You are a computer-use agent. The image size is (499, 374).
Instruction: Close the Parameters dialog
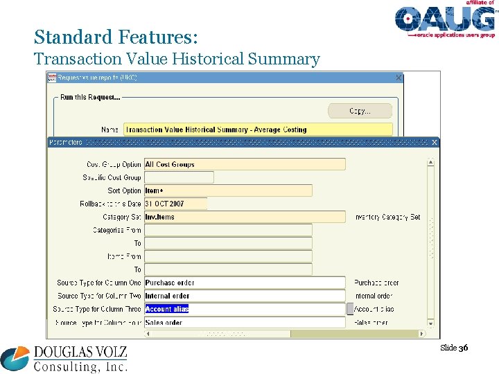point(434,142)
